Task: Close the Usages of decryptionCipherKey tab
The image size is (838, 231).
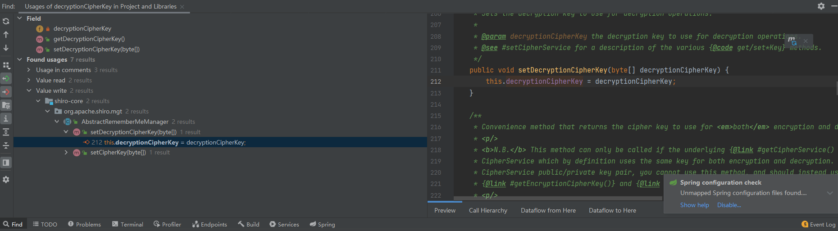Action: (182, 7)
